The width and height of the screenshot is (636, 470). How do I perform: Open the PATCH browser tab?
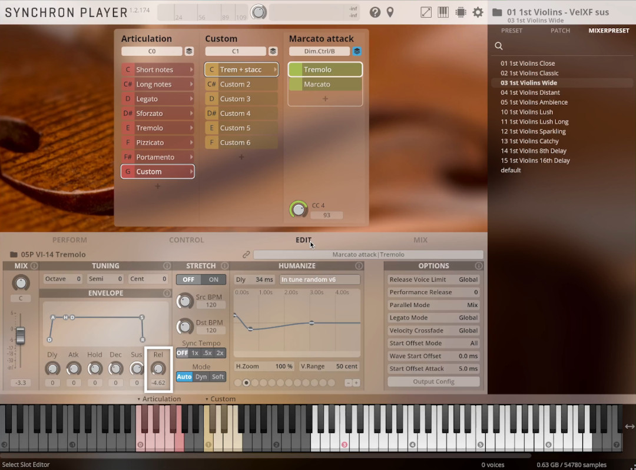coord(560,31)
